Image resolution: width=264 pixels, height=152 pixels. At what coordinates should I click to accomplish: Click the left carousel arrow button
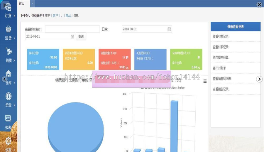[4, 79]
